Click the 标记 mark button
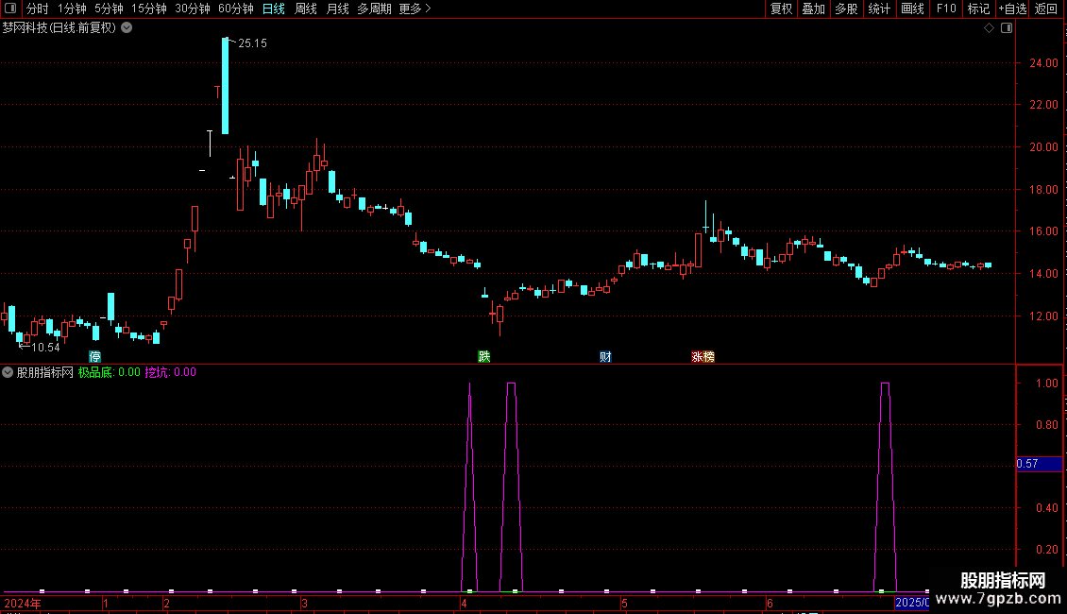 click(x=978, y=9)
